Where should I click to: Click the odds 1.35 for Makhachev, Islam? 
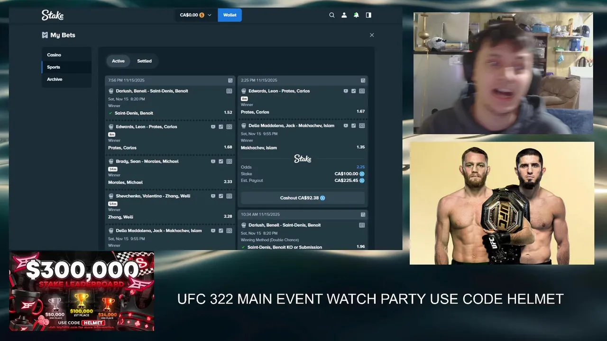[361, 147]
